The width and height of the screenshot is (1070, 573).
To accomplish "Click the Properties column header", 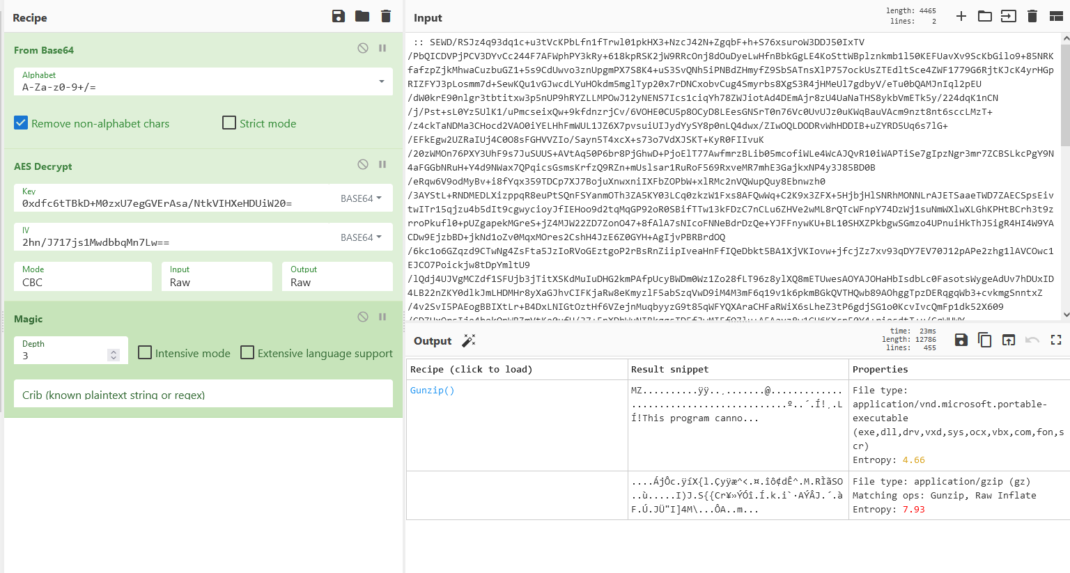I will coord(881,369).
